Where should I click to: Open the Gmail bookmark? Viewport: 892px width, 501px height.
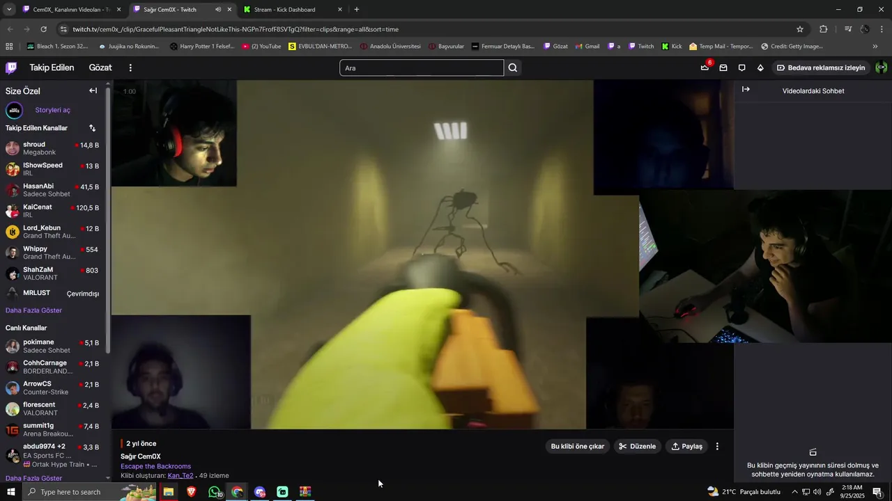[x=587, y=47]
